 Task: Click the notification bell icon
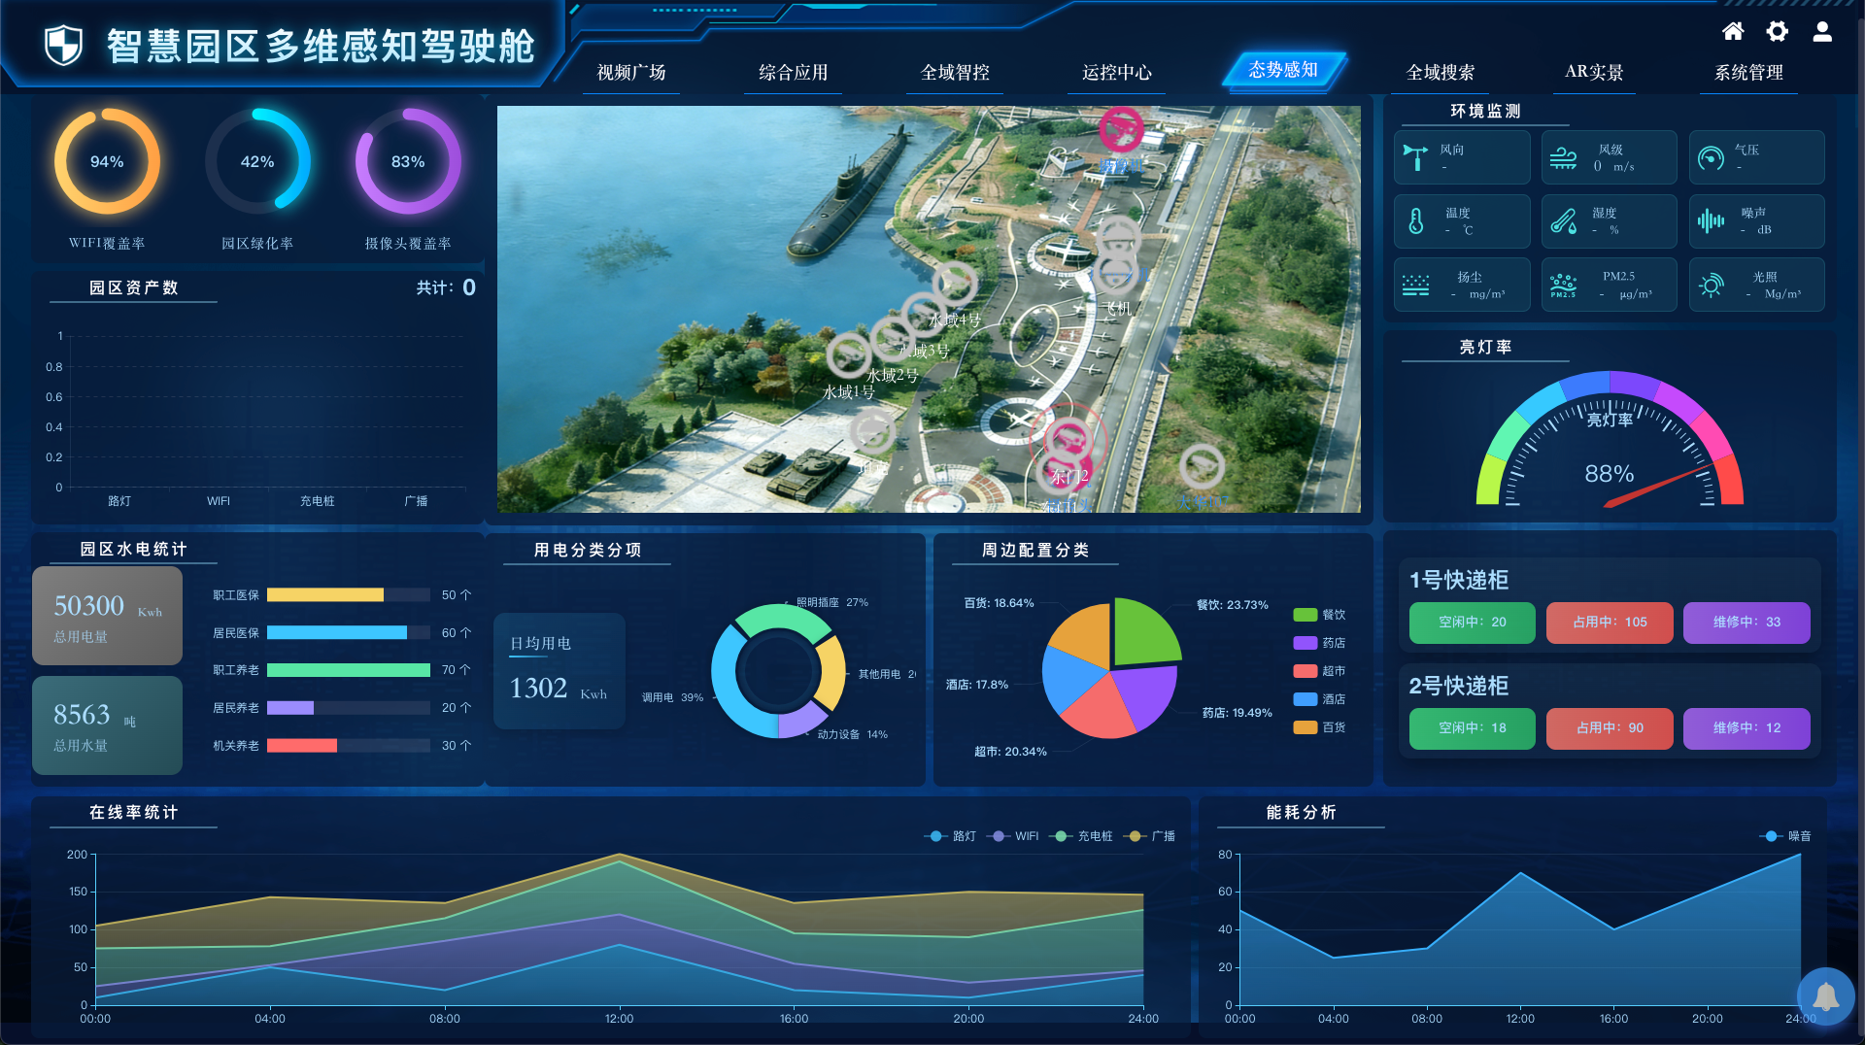(1825, 996)
